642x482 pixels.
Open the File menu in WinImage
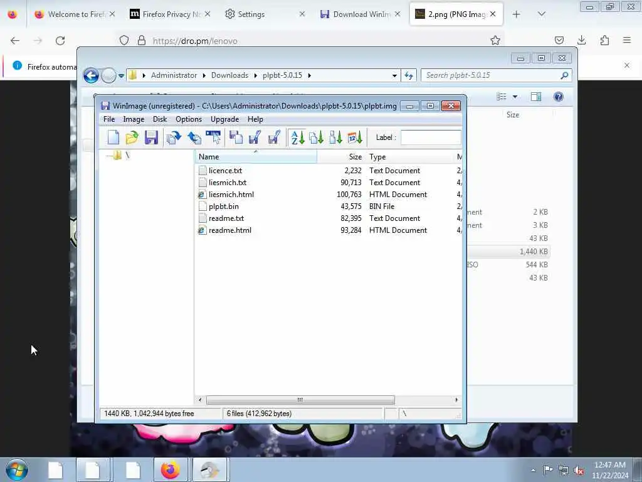pyautogui.click(x=109, y=119)
